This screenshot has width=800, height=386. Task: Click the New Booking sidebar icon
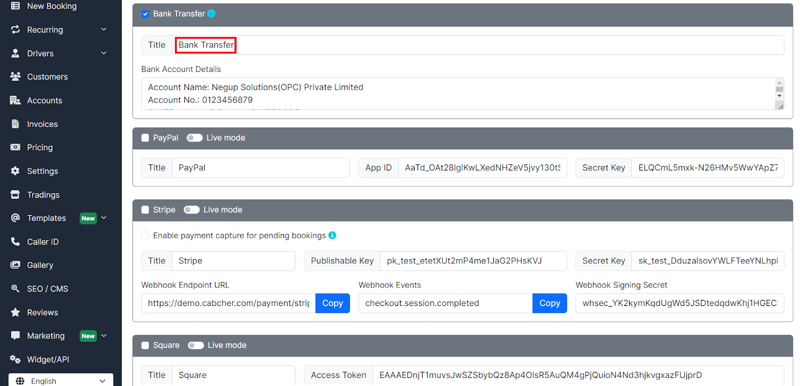click(15, 6)
